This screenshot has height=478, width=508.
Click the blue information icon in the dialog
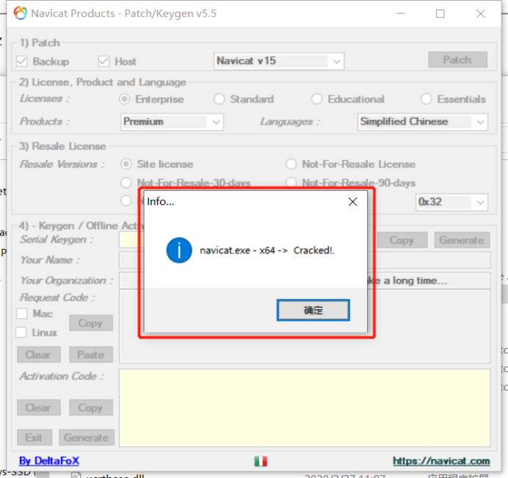pos(179,250)
